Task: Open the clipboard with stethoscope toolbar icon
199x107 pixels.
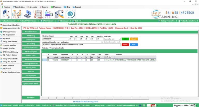Action: tap(38, 14)
